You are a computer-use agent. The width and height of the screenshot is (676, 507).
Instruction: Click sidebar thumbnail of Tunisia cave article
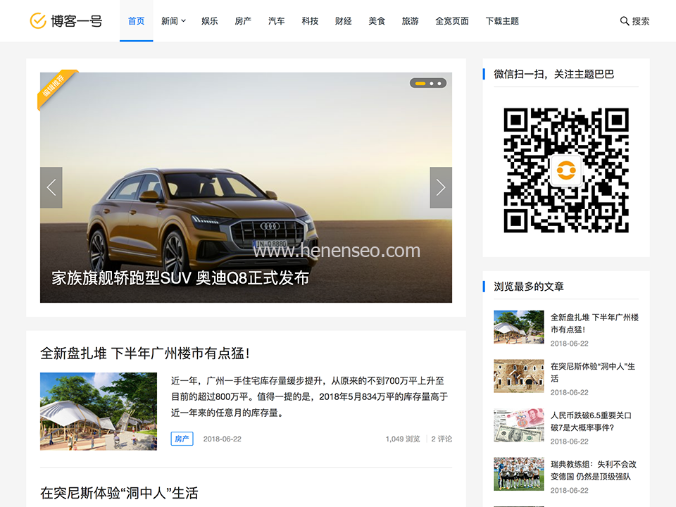(x=519, y=376)
